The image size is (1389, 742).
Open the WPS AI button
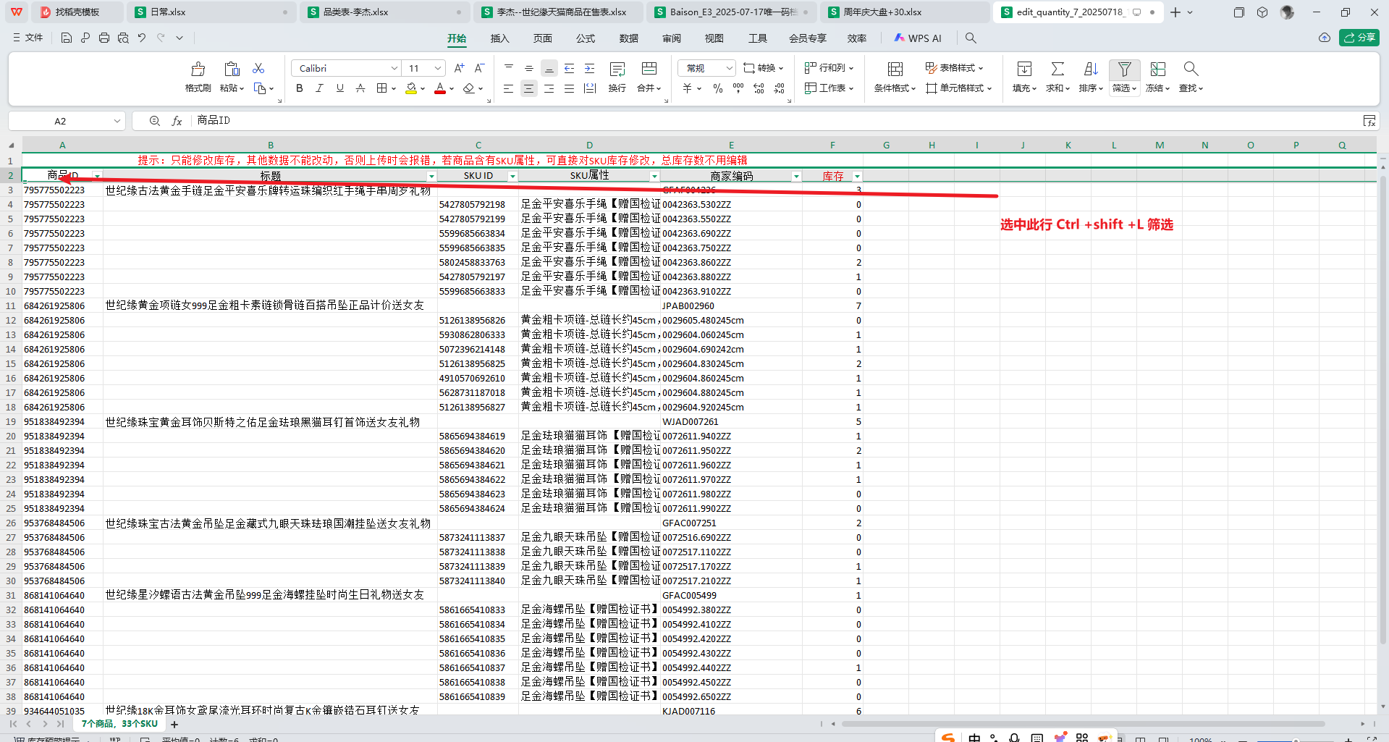coord(917,38)
